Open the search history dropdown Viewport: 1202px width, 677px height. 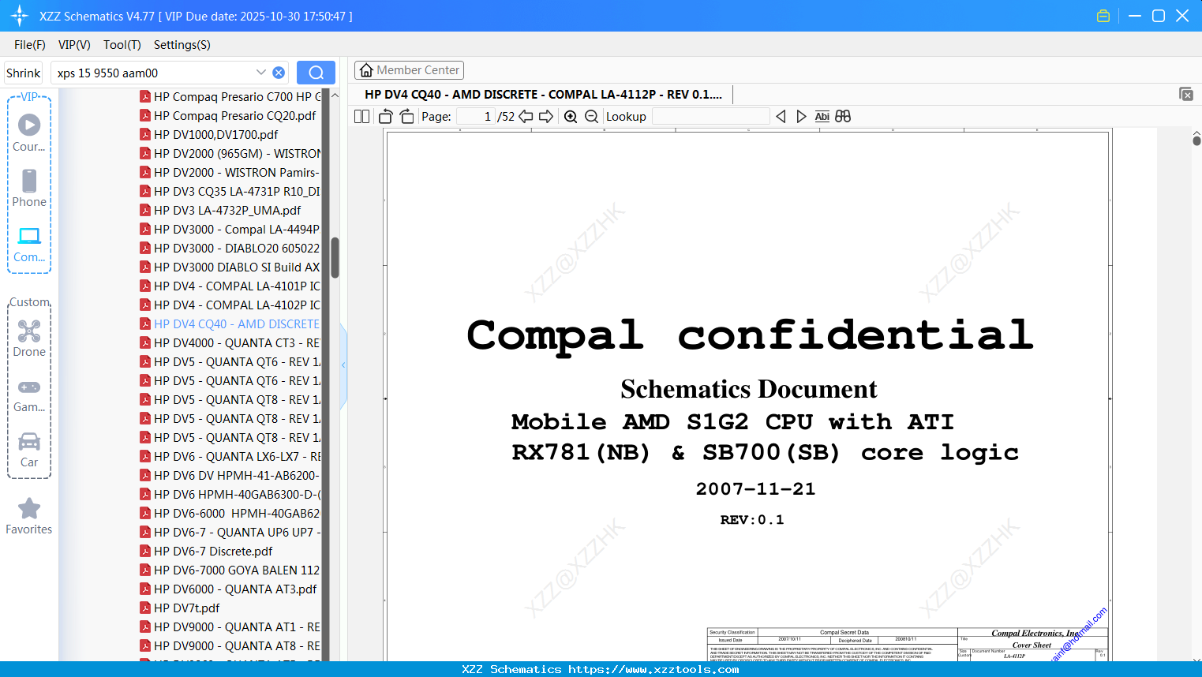coord(261,73)
